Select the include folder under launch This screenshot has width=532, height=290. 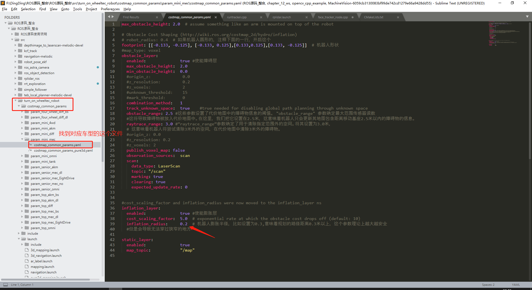click(x=36, y=245)
